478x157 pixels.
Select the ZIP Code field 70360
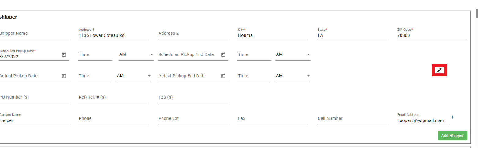pos(431,35)
